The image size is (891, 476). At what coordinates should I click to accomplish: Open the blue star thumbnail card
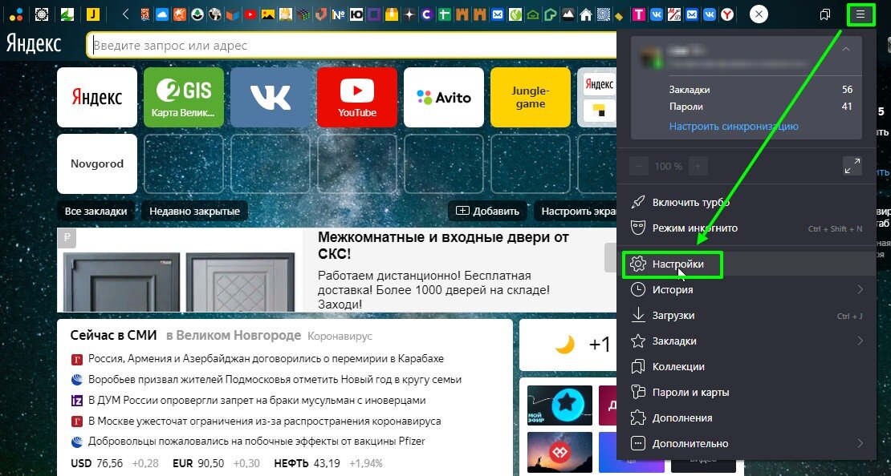tap(559, 405)
